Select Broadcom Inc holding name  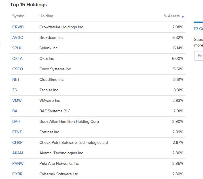51,37
